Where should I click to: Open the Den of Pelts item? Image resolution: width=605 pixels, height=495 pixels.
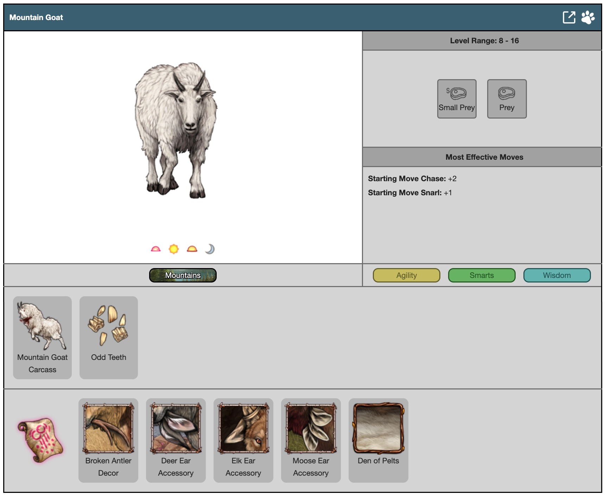point(378,440)
